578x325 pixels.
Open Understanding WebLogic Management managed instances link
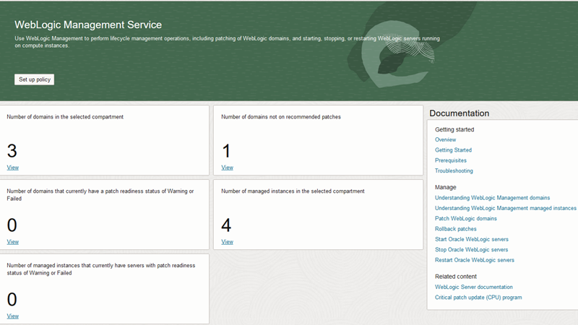pyautogui.click(x=505, y=208)
